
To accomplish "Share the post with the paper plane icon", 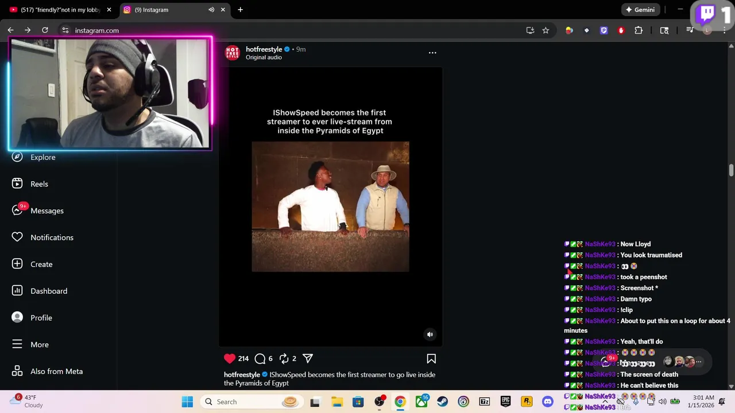I will coord(308,359).
